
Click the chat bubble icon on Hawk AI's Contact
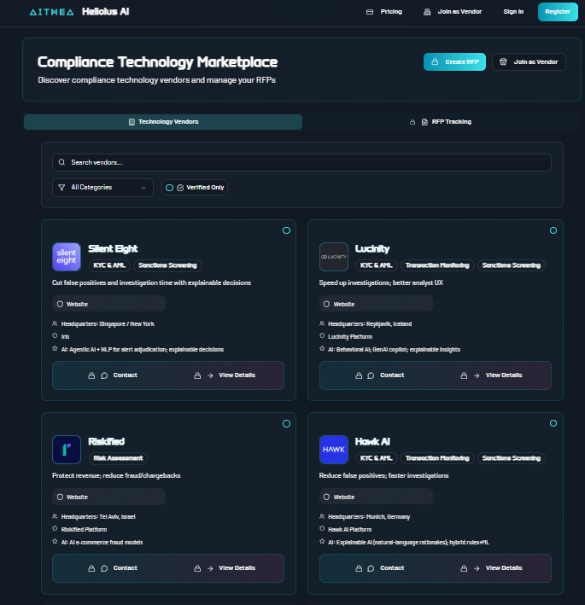371,568
